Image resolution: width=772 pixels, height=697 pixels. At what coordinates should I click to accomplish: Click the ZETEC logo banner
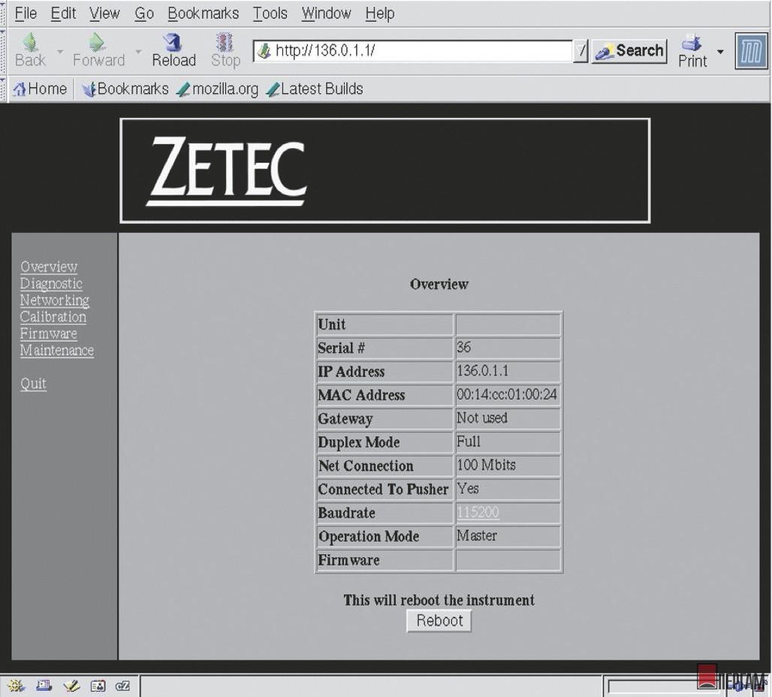[x=385, y=170]
